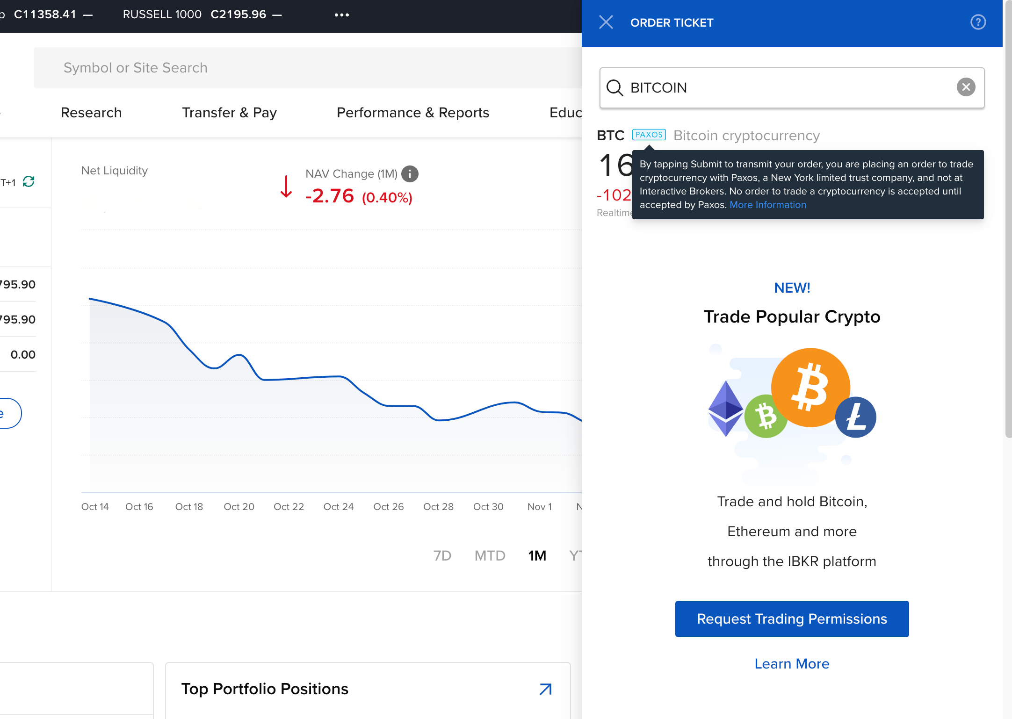Select the MTD time range tab

[490, 555]
